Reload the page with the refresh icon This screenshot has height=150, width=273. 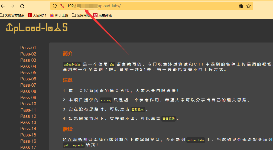pyautogui.click(x=22, y=6)
